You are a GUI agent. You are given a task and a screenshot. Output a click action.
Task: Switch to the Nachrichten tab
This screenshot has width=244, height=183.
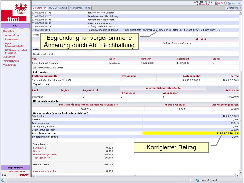coord(76,8)
